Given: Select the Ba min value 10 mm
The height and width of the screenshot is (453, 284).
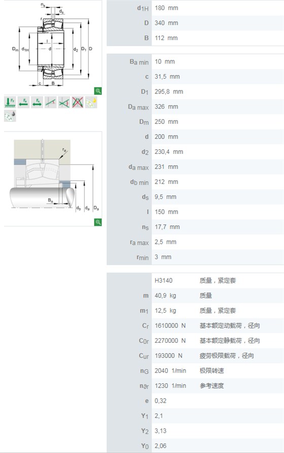Looking at the screenshot, I should click(x=164, y=61).
